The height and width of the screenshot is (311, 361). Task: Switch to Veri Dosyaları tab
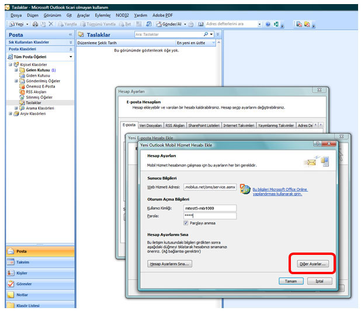151,126
